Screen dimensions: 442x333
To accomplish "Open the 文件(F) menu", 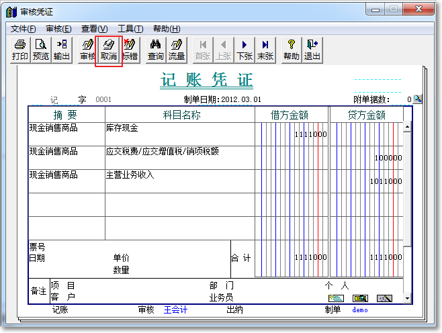I will pos(23,29).
